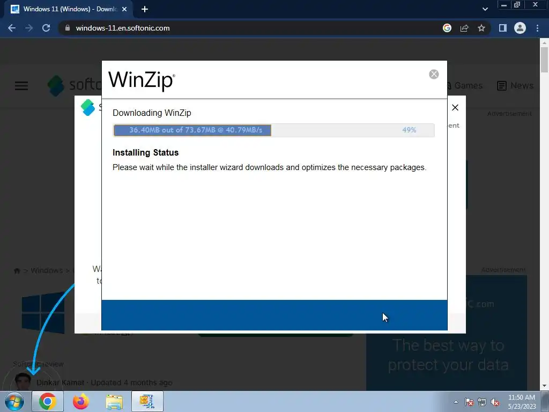
Task: Expand the tab search dropdown
Action: [x=485, y=9]
